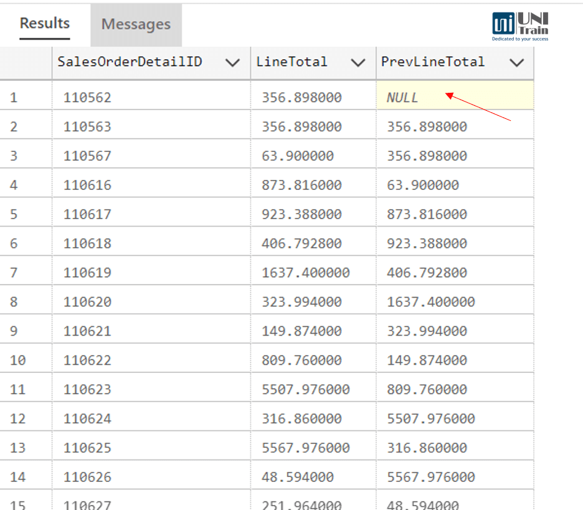Open PrevLineTotal column dropdown arrow

pyautogui.click(x=516, y=62)
